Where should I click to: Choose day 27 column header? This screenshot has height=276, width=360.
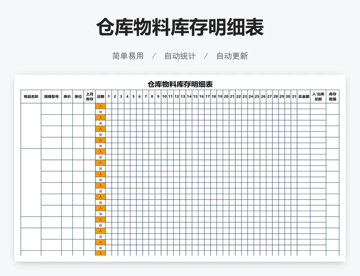coord(269,96)
